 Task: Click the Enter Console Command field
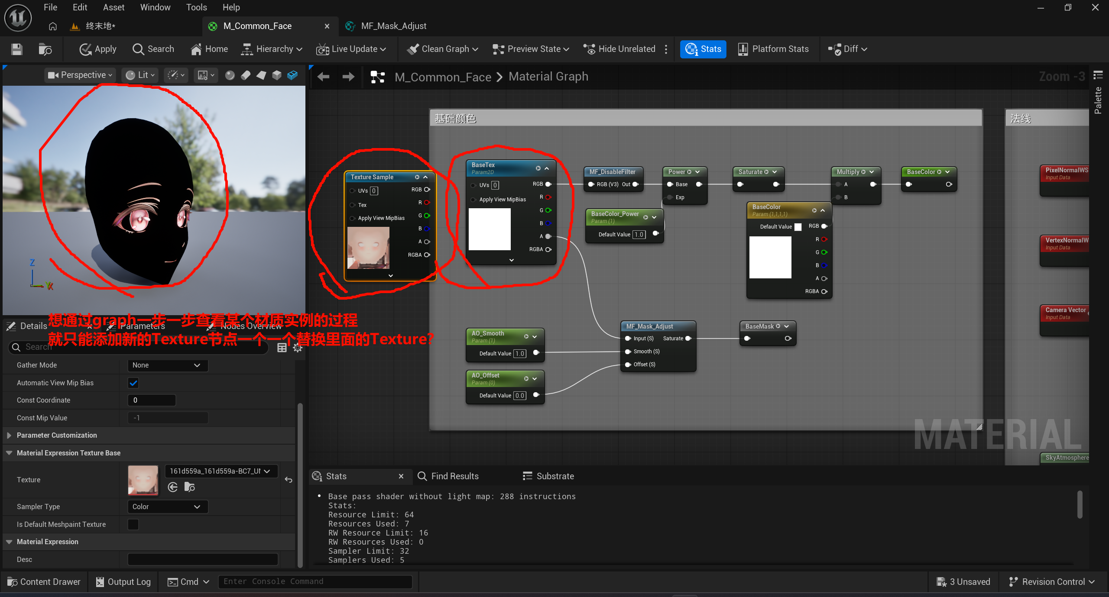coord(315,581)
